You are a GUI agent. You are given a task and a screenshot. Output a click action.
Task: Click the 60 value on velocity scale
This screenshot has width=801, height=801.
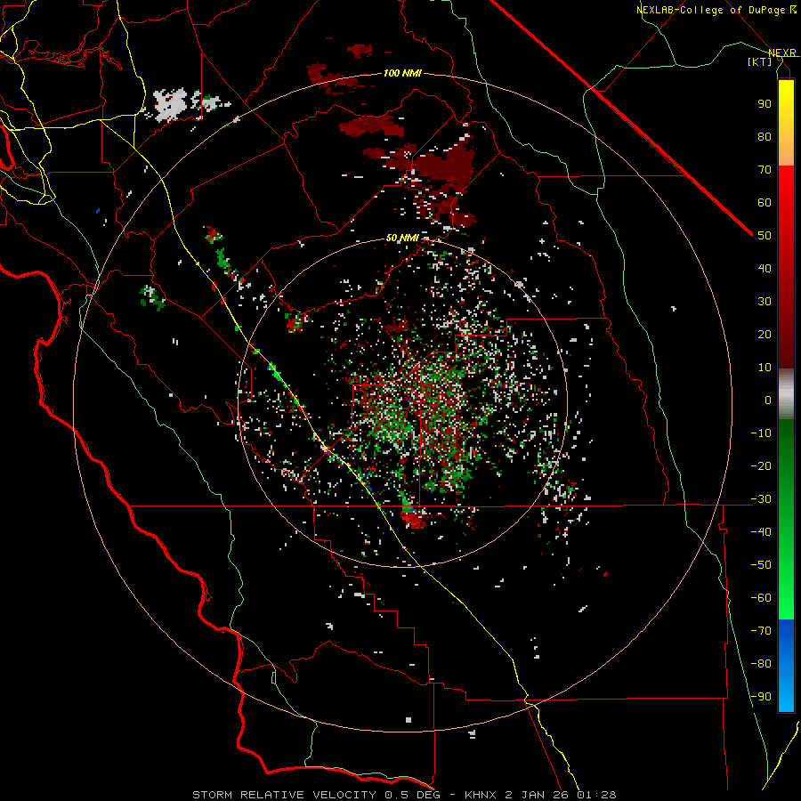coord(765,202)
